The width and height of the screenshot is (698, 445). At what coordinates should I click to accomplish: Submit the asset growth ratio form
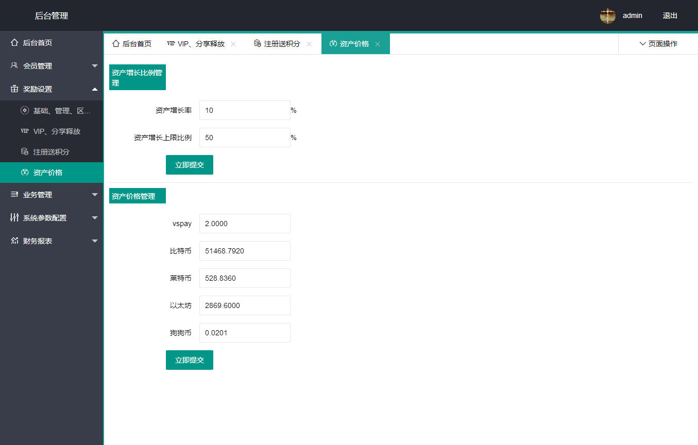pyautogui.click(x=189, y=165)
